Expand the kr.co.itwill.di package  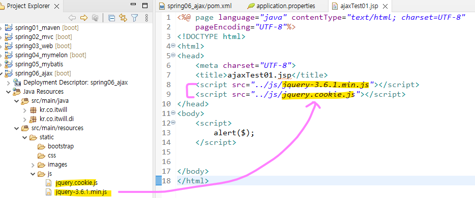tap(25, 119)
